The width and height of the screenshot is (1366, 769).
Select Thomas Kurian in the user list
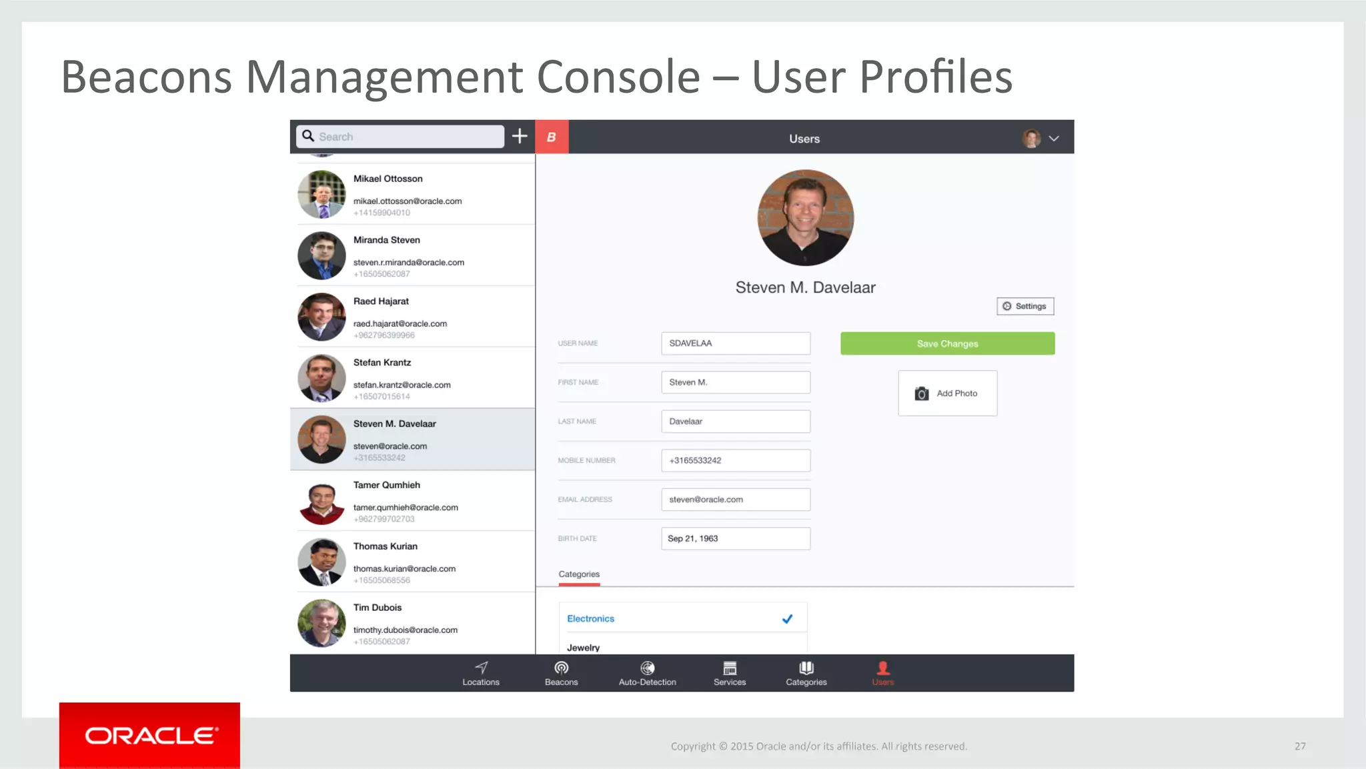(412, 562)
